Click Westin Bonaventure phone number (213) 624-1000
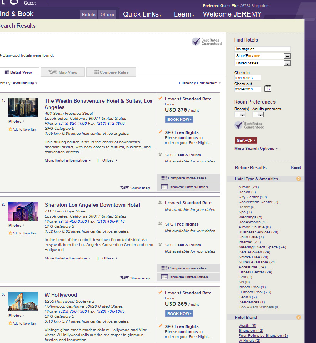Viewport: 316px width, 343px height. (x=73, y=123)
